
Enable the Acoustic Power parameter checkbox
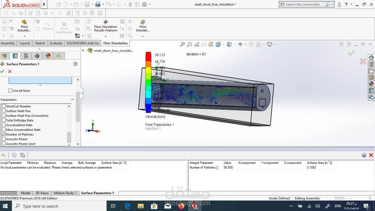4,139
